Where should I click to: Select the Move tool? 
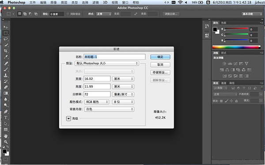click(6, 27)
